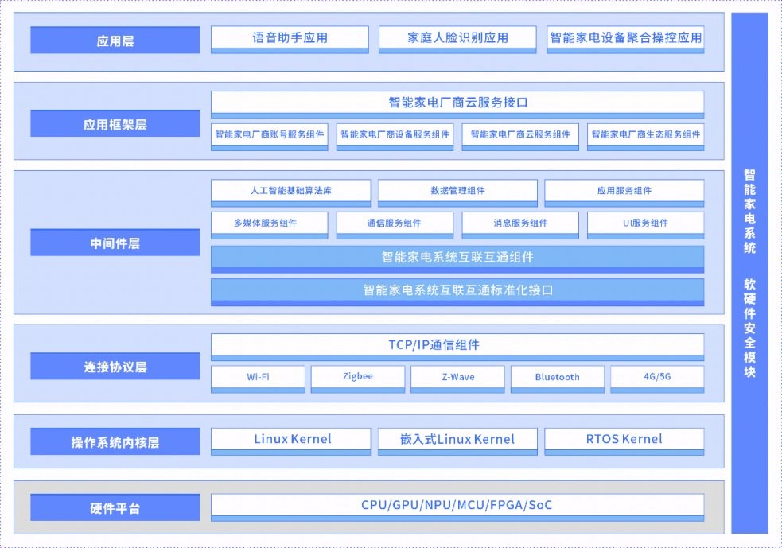Screen dimensions: 782x548
Task: Select 智能家电厂商账号服务组件
Action: tap(269, 134)
